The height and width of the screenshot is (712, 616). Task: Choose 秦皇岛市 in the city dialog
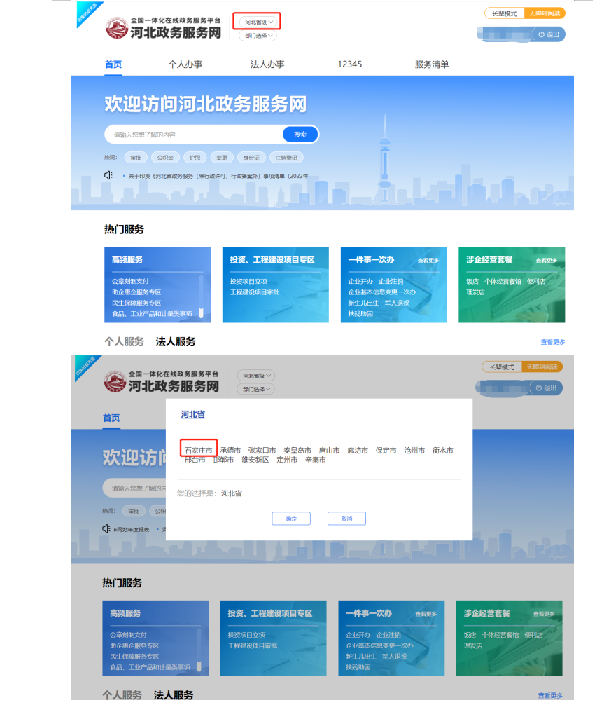(297, 451)
